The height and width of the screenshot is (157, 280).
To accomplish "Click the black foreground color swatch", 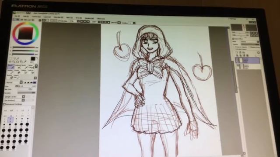I will click(x=33, y=59).
